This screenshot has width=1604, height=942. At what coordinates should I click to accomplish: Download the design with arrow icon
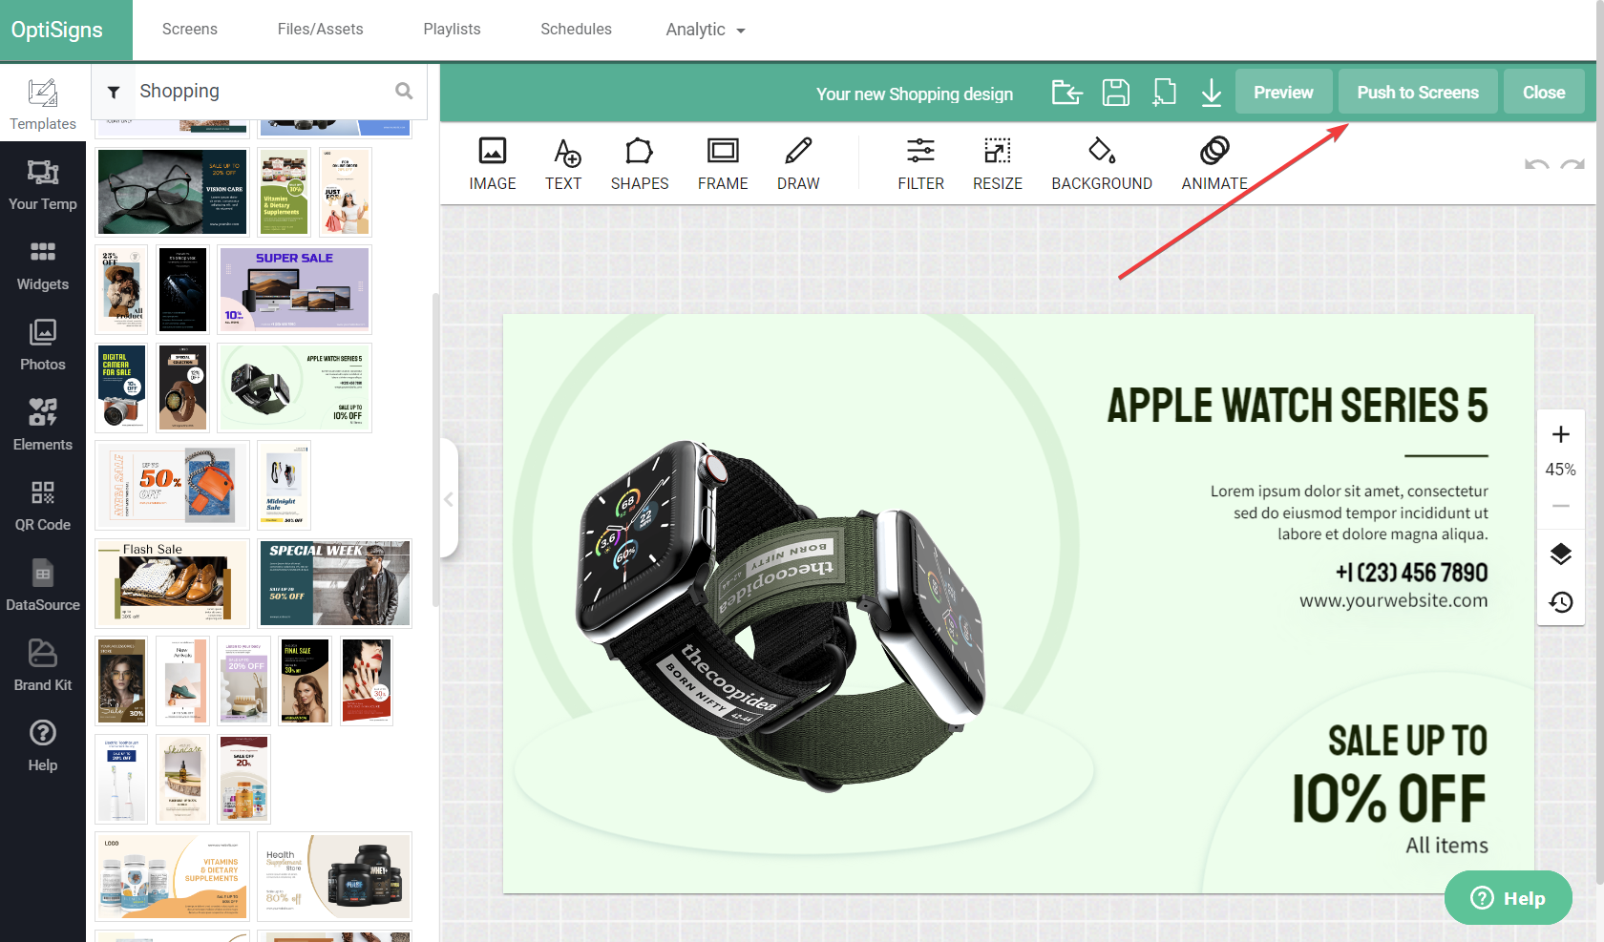[x=1212, y=93]
